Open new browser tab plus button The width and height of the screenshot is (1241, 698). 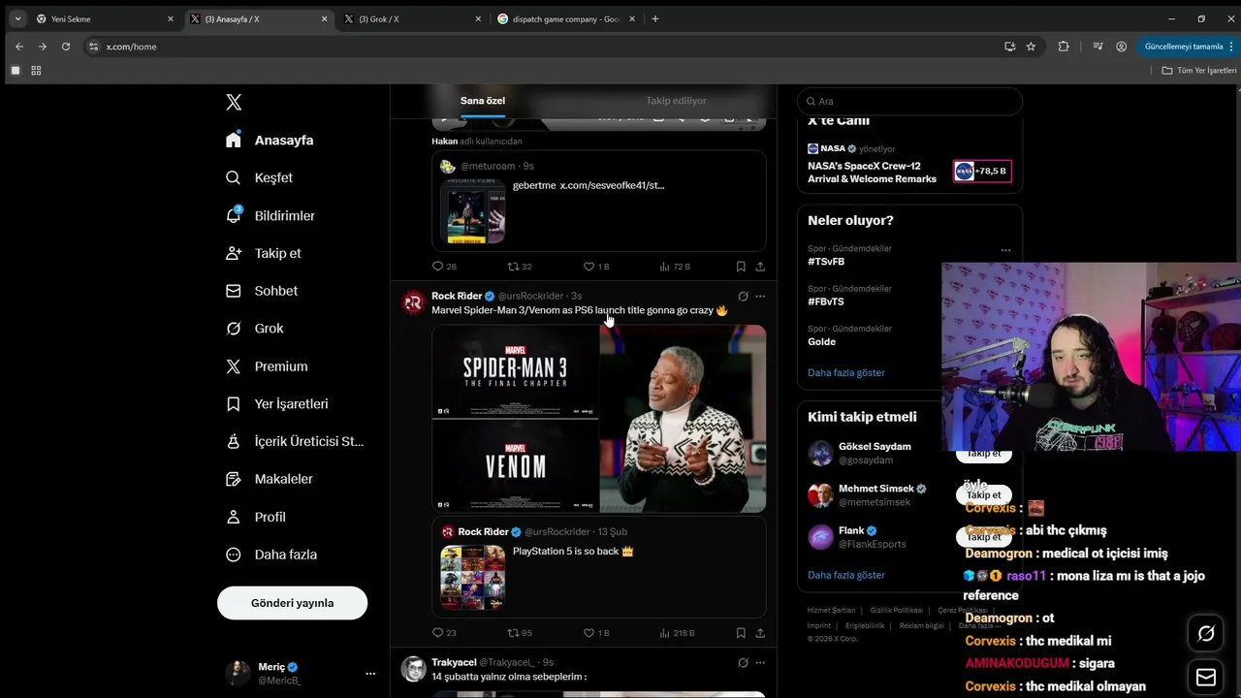click(655, 18)
